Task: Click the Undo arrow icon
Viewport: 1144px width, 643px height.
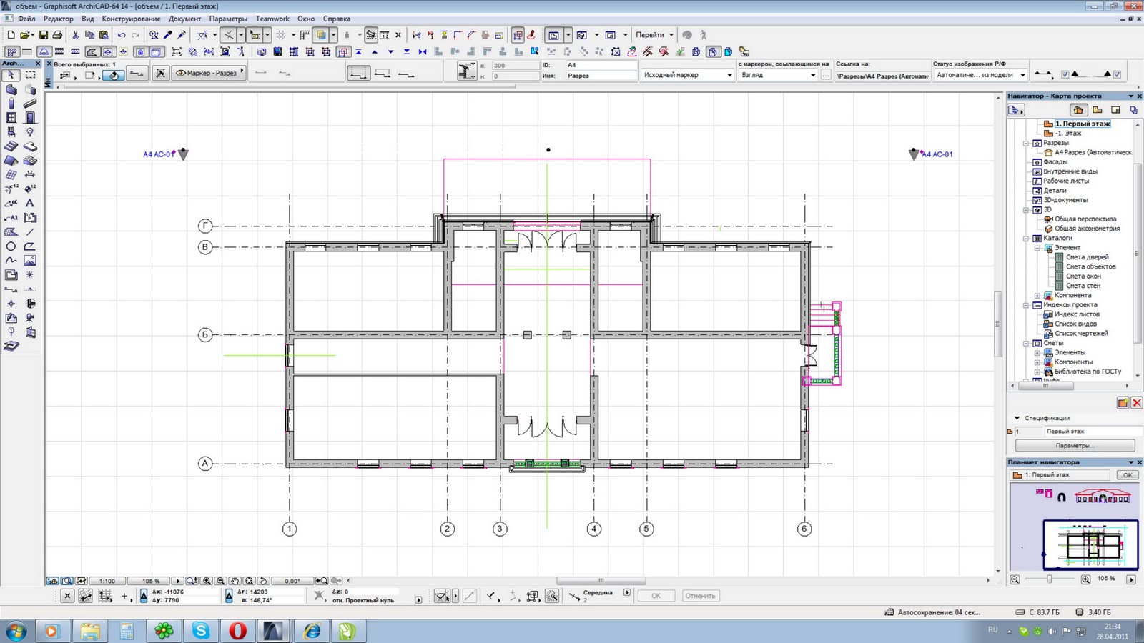Action: tap(121, 34)
